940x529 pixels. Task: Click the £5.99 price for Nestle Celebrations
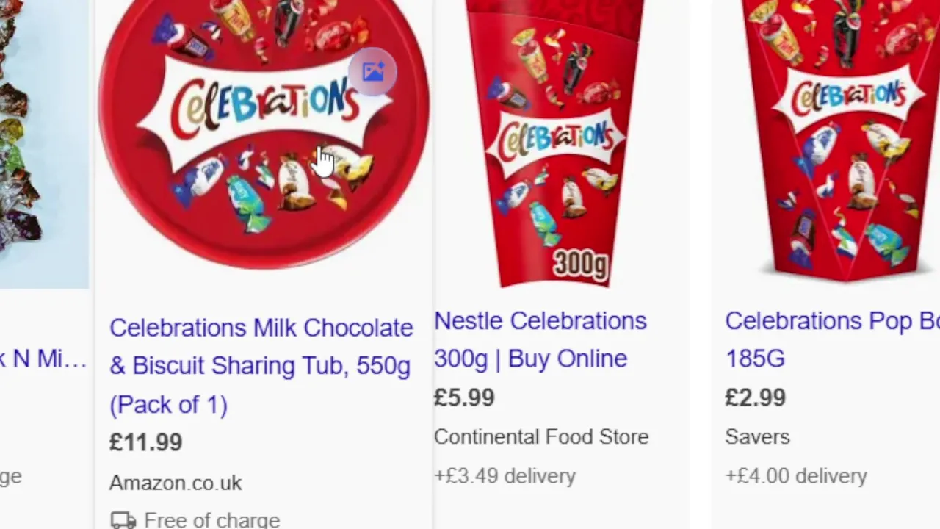tap(464, 397)
